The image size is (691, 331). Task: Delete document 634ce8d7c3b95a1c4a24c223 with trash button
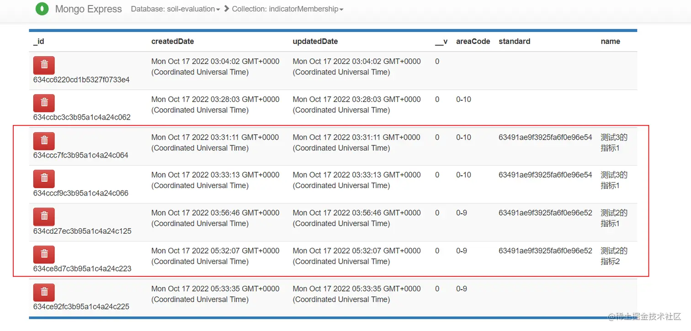pyautogui.click(x=44, y=254)
